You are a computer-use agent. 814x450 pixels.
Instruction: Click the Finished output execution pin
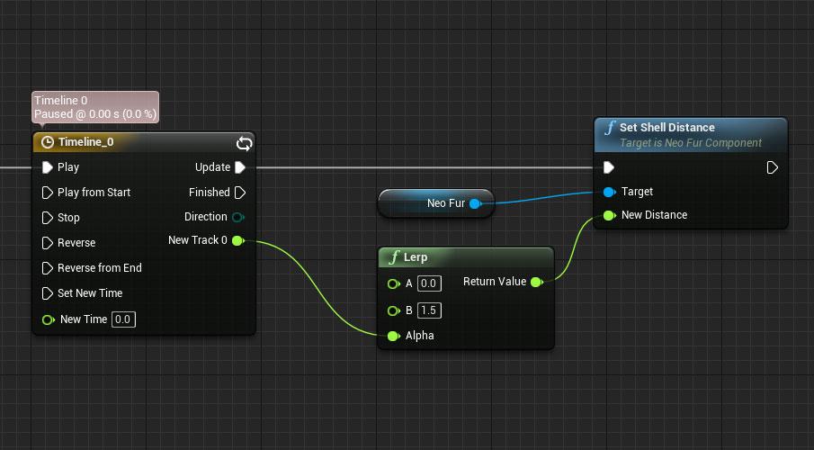(x=239, y=193)
